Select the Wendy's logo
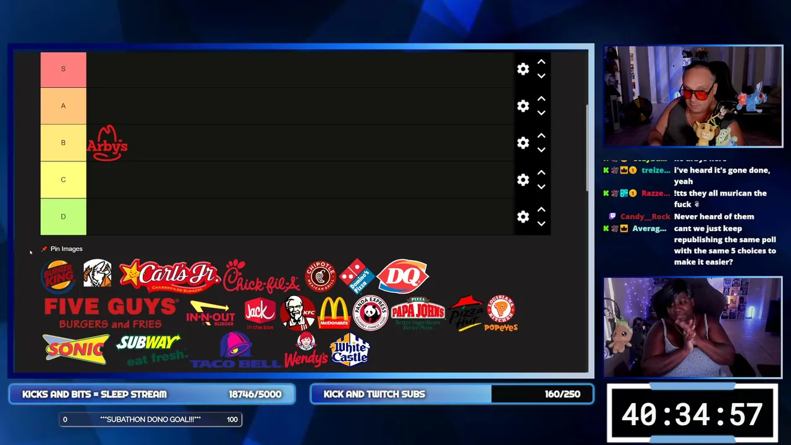 tap(306, 350)
